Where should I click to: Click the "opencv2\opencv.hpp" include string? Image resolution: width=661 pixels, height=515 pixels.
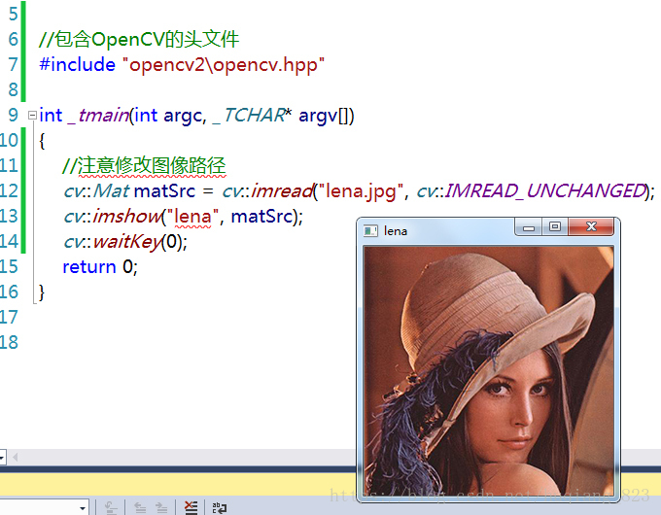click(224, 65)
